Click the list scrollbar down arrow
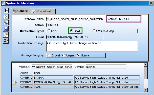The height and width of the screenshot is (95, 154). click(x=146, y=90)
